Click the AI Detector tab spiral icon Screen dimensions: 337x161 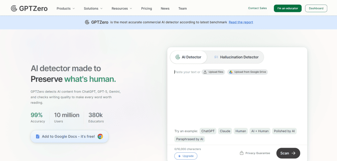pos(177,57)
